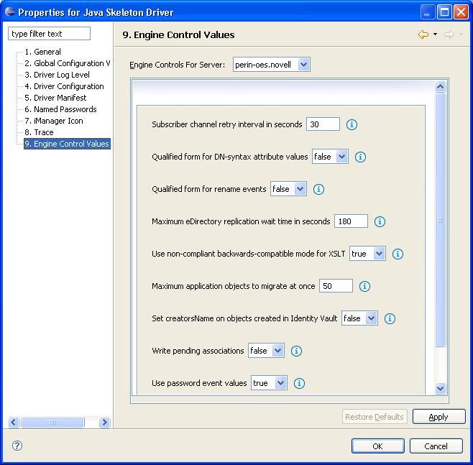Screen dimensions: 473x465
Task: Open 6. Named Passwords page
Action: (60, 109)
